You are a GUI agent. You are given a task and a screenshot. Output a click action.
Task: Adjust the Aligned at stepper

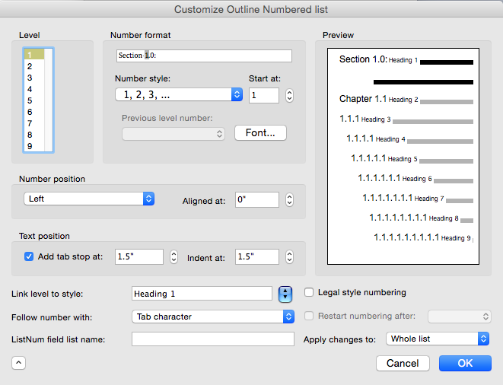[x=289, y=199]
